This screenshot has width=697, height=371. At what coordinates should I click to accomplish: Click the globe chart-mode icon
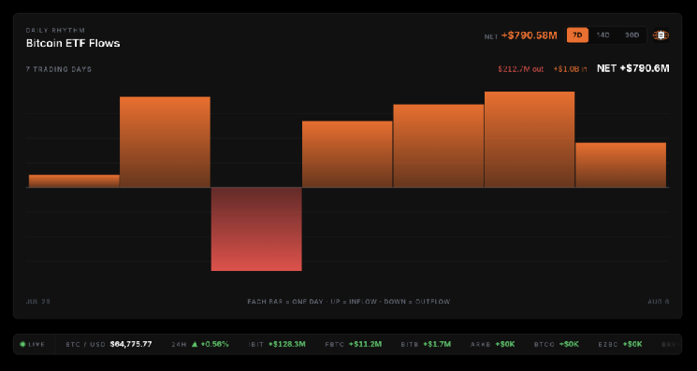click(x=661, y=36)
